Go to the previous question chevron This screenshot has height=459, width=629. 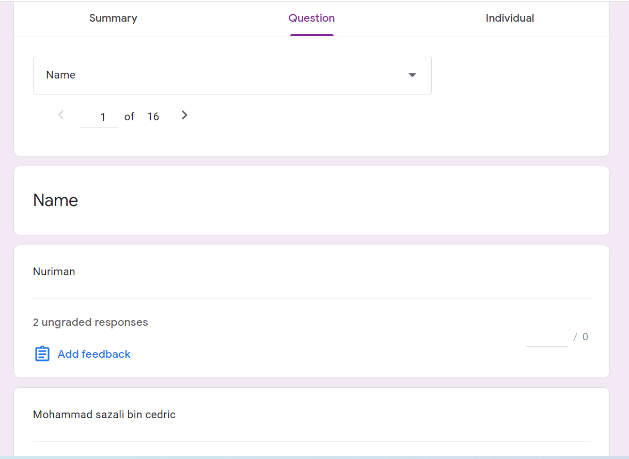click(61, 115)
